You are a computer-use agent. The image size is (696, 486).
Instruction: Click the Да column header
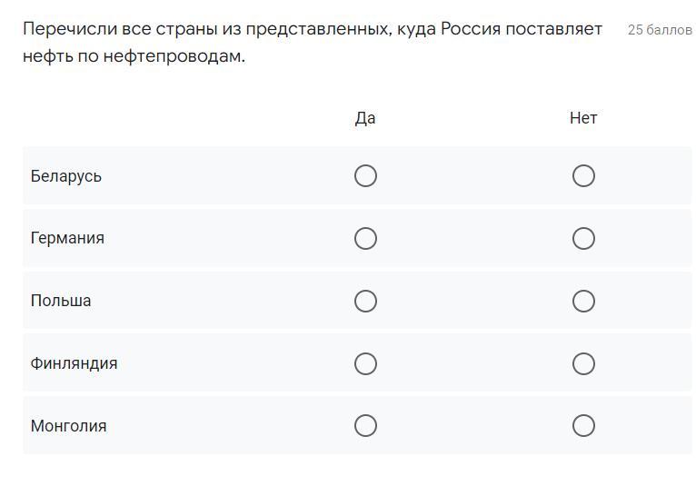365,118
